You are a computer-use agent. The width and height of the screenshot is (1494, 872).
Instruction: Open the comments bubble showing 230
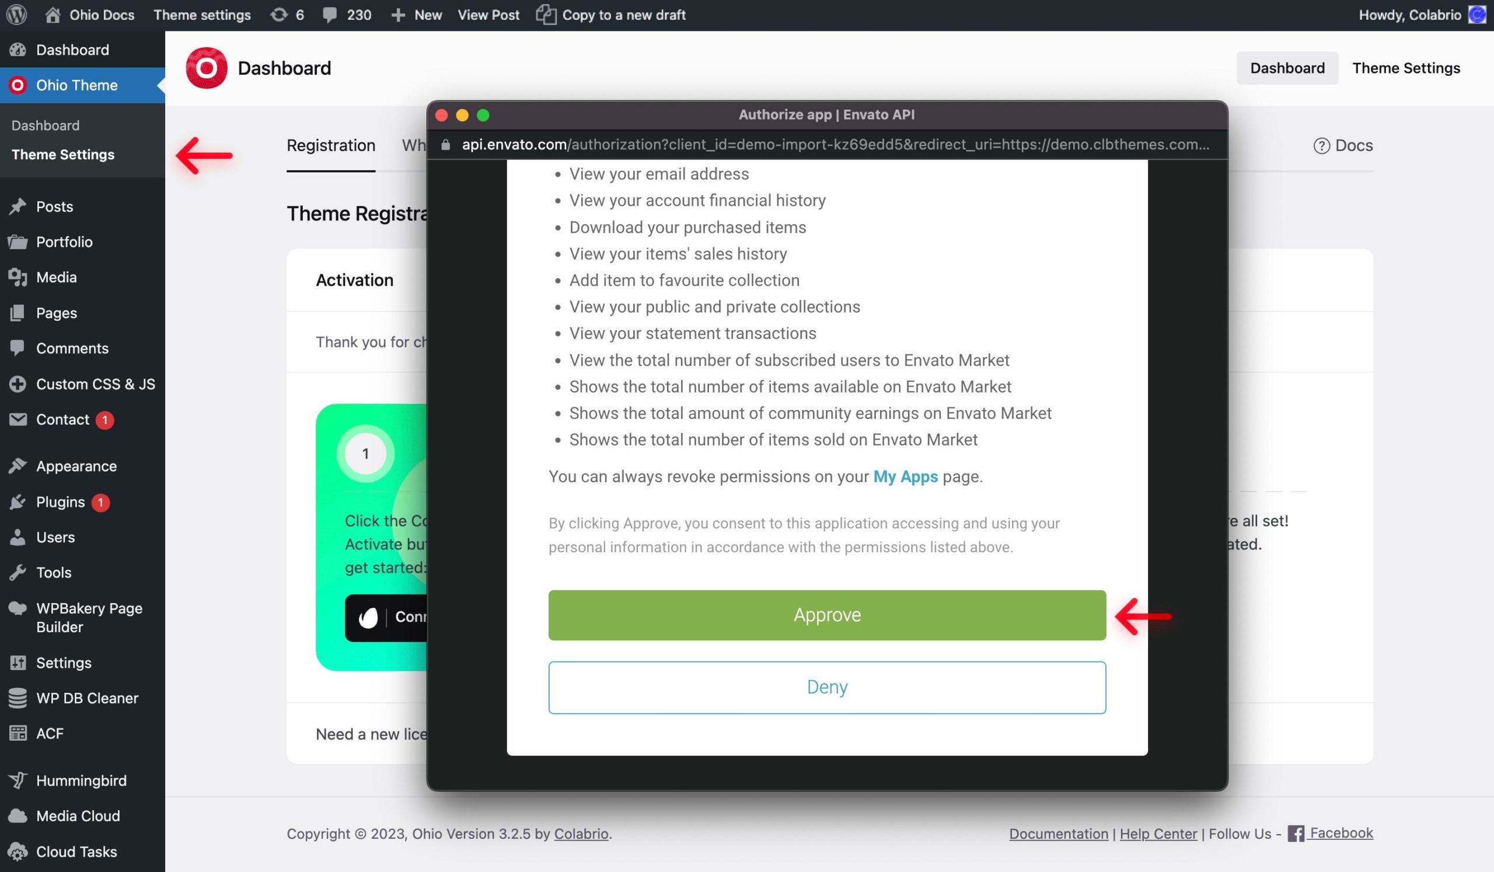346,15
